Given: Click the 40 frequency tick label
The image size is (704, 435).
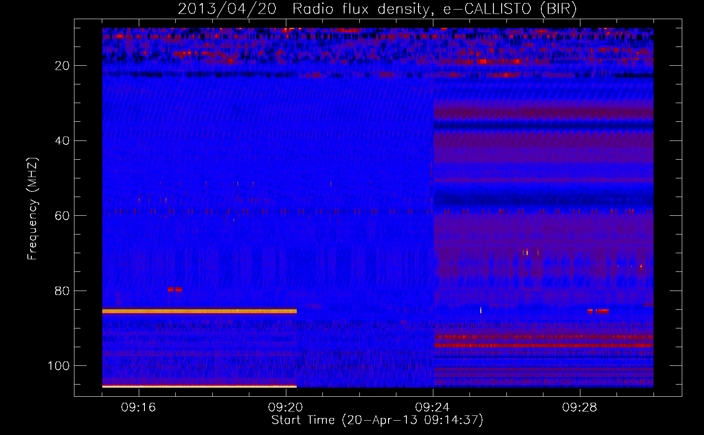Looking at the screenshot, I should pos(63,141).
